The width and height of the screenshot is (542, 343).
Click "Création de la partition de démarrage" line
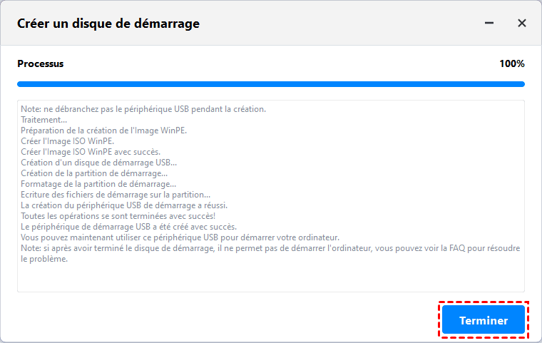pos(94,173)
